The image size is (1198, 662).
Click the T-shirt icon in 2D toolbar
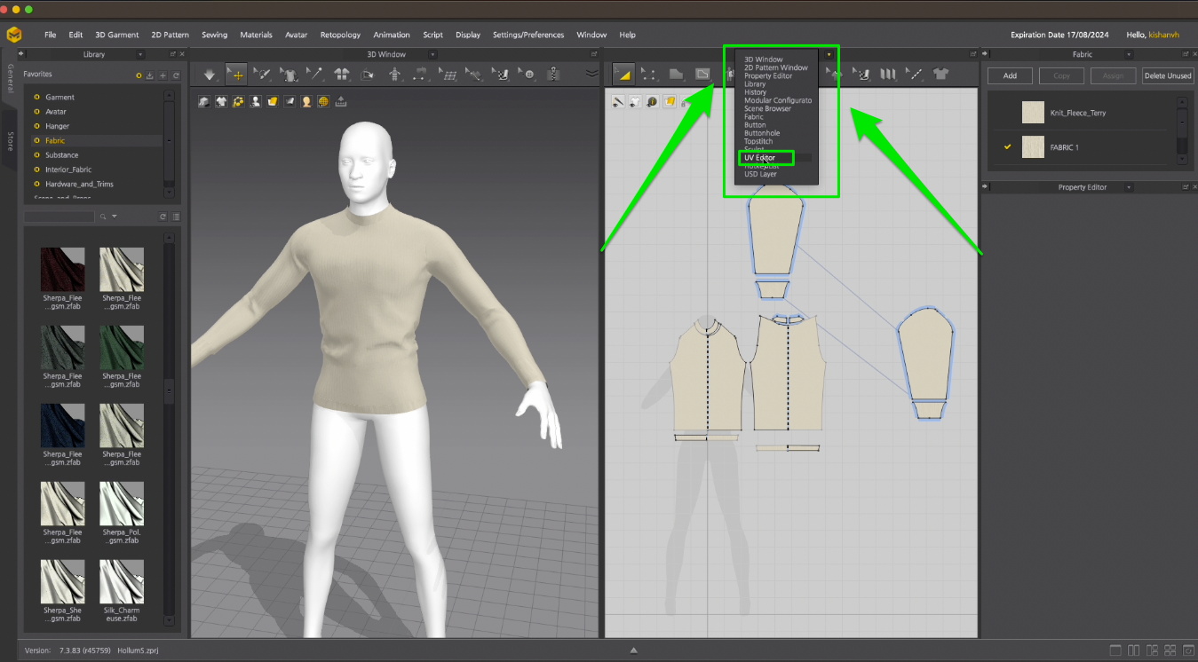coord(941,75)
